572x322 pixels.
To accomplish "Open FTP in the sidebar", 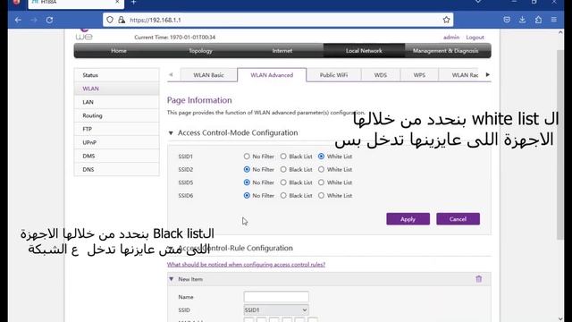I will pyautogui.click(x=117, y=129).
